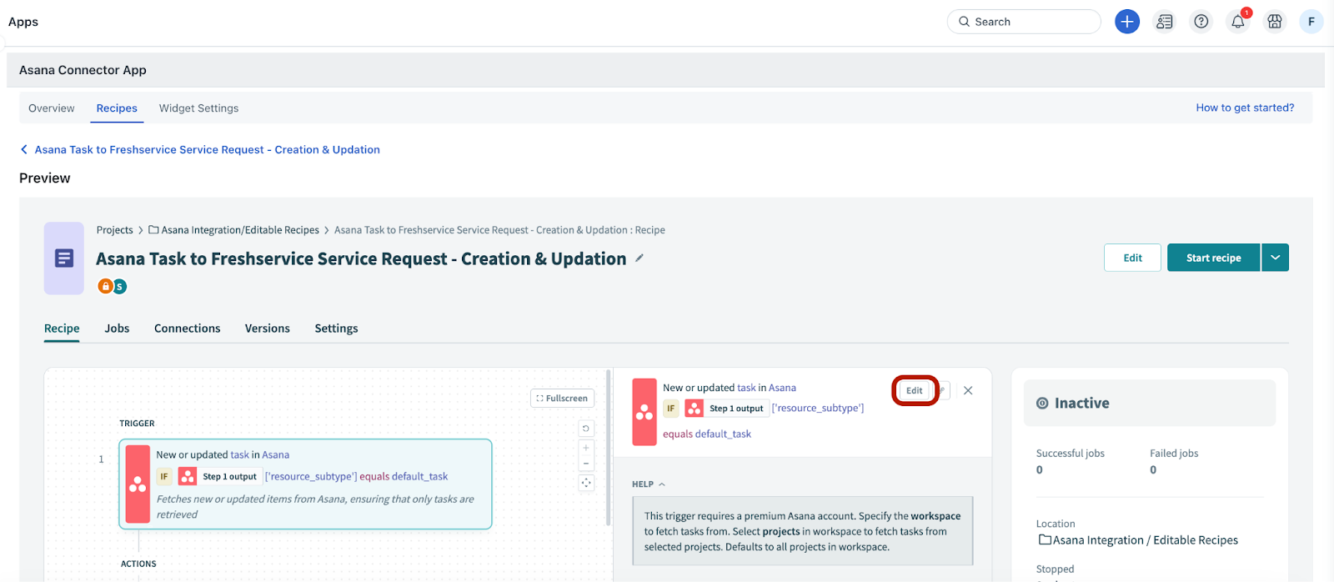
Task: Open the How to get started link
Action: pos(1245,108)
